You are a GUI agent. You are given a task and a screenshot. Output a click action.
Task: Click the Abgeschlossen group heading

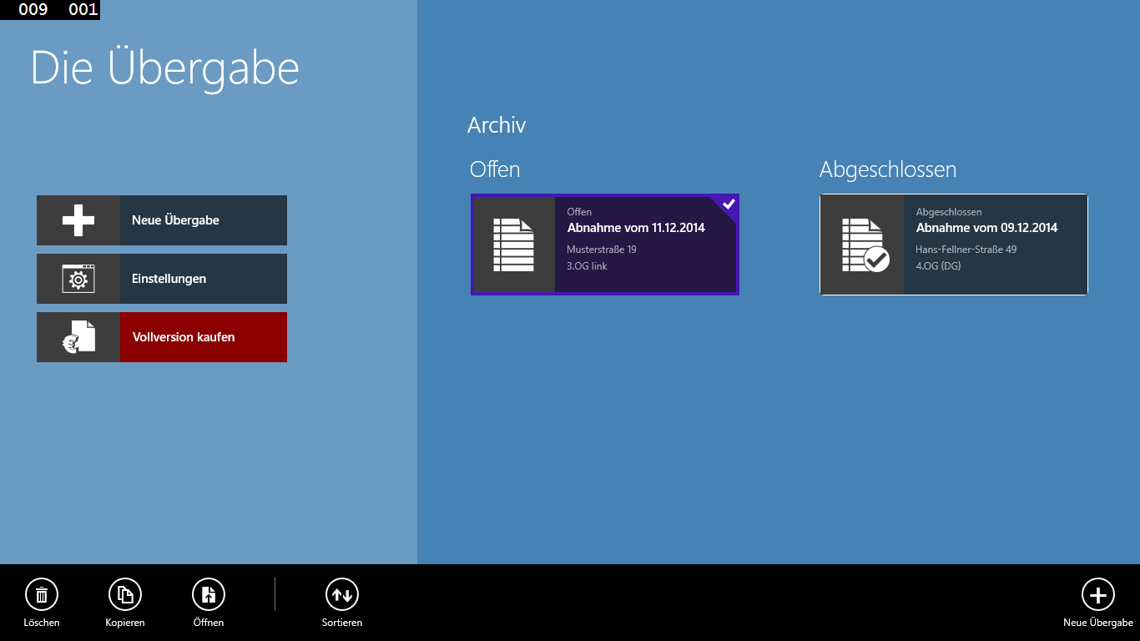click(x=887, y=169)
